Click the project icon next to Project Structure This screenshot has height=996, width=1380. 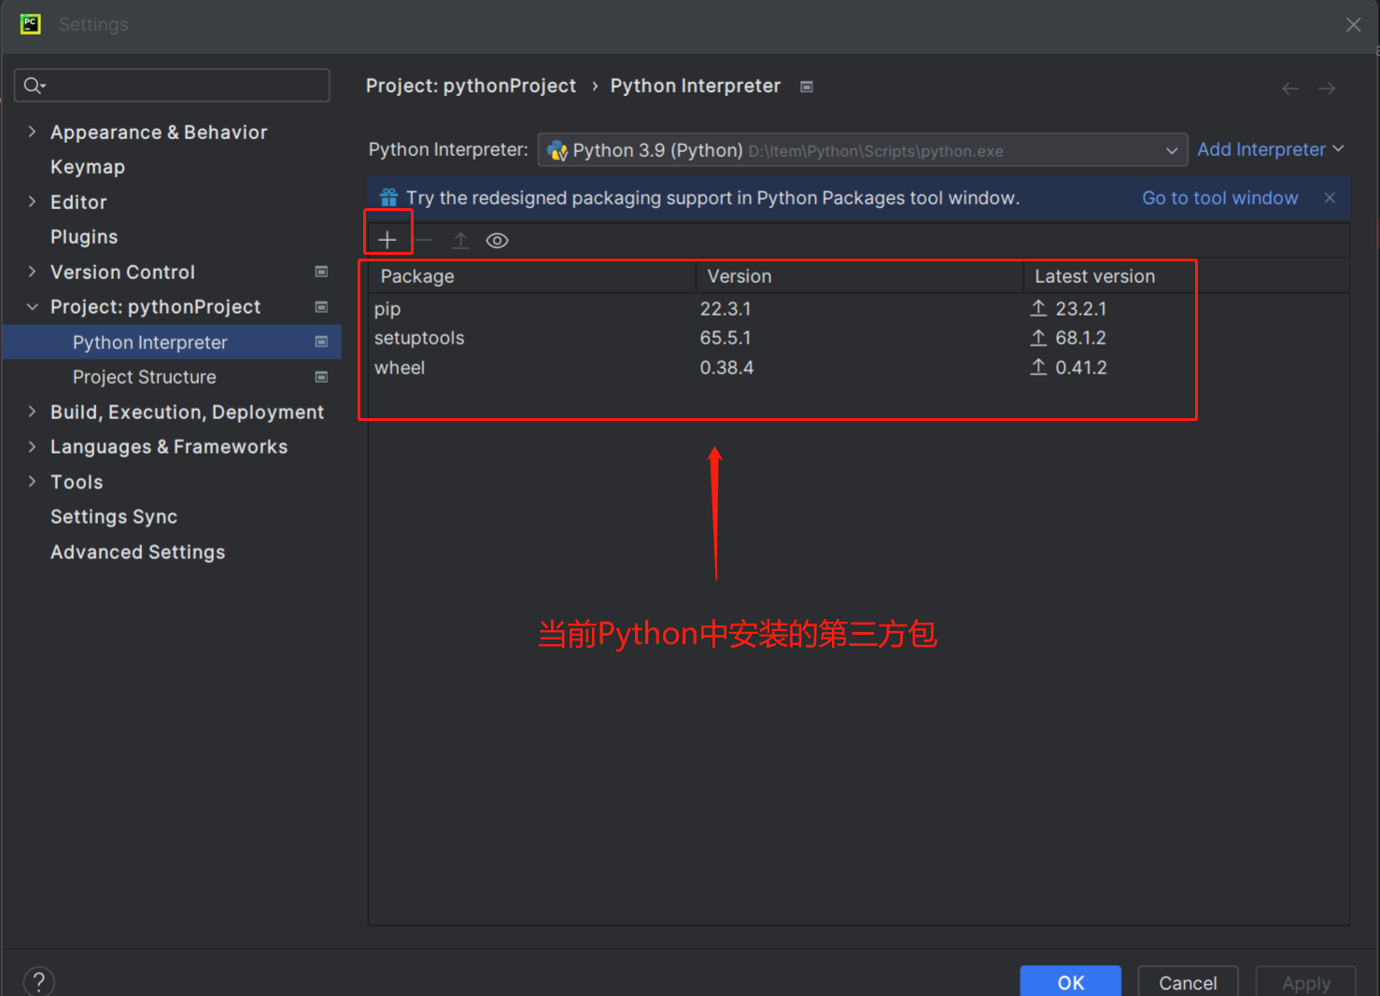[x=321, y=377]
